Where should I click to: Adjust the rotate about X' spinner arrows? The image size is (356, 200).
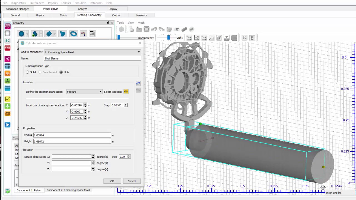point(93,157)
